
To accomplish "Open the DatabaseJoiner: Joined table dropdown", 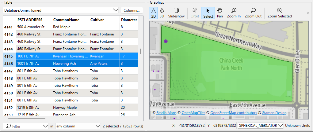I will 61,10.
